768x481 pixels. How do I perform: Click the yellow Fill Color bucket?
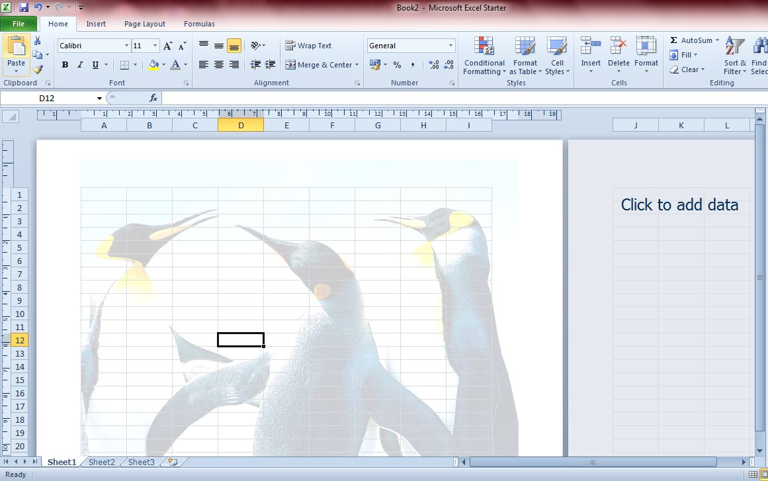(153, 65)
